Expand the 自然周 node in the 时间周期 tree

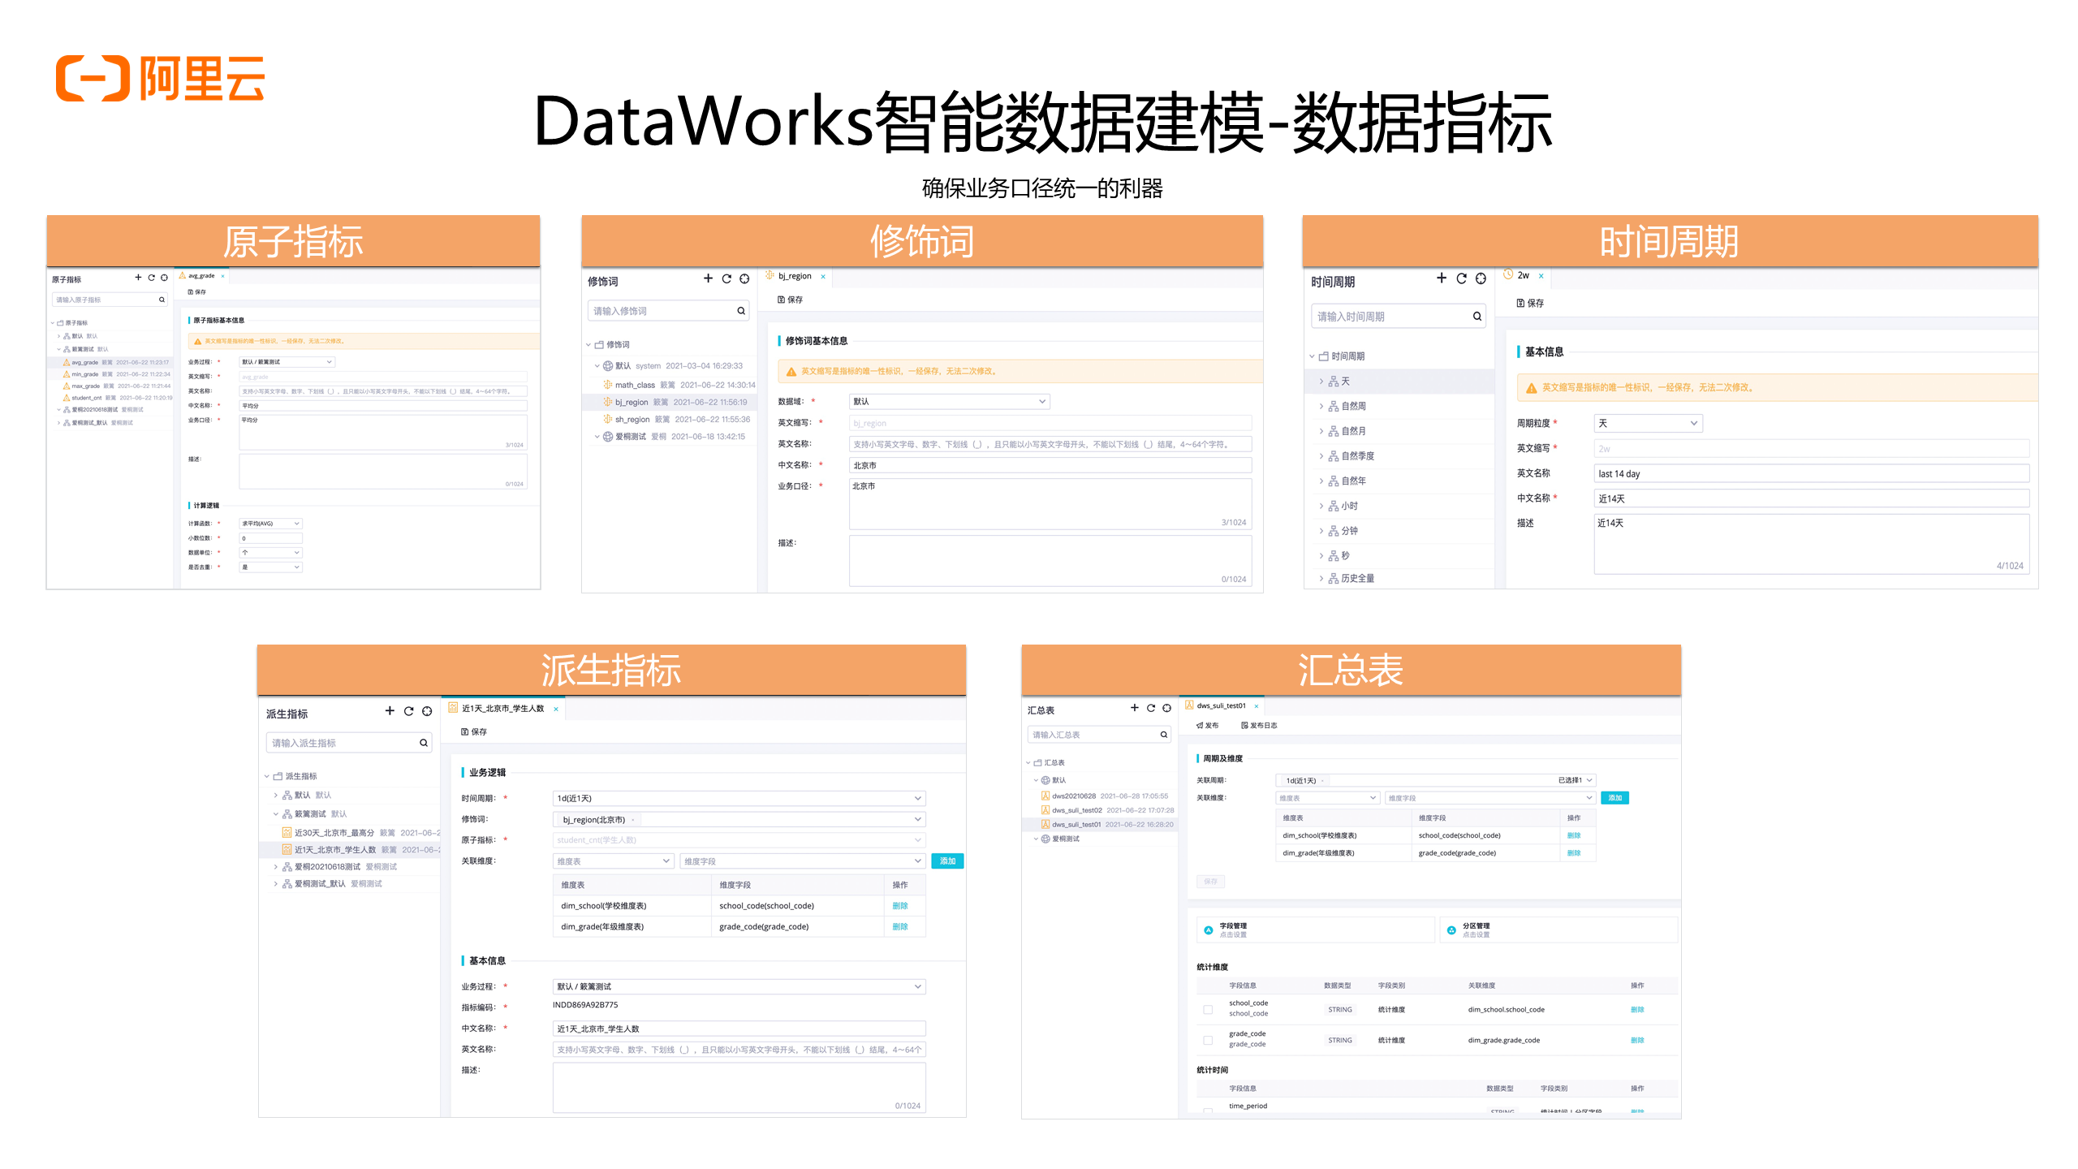tap(1353, 405)
